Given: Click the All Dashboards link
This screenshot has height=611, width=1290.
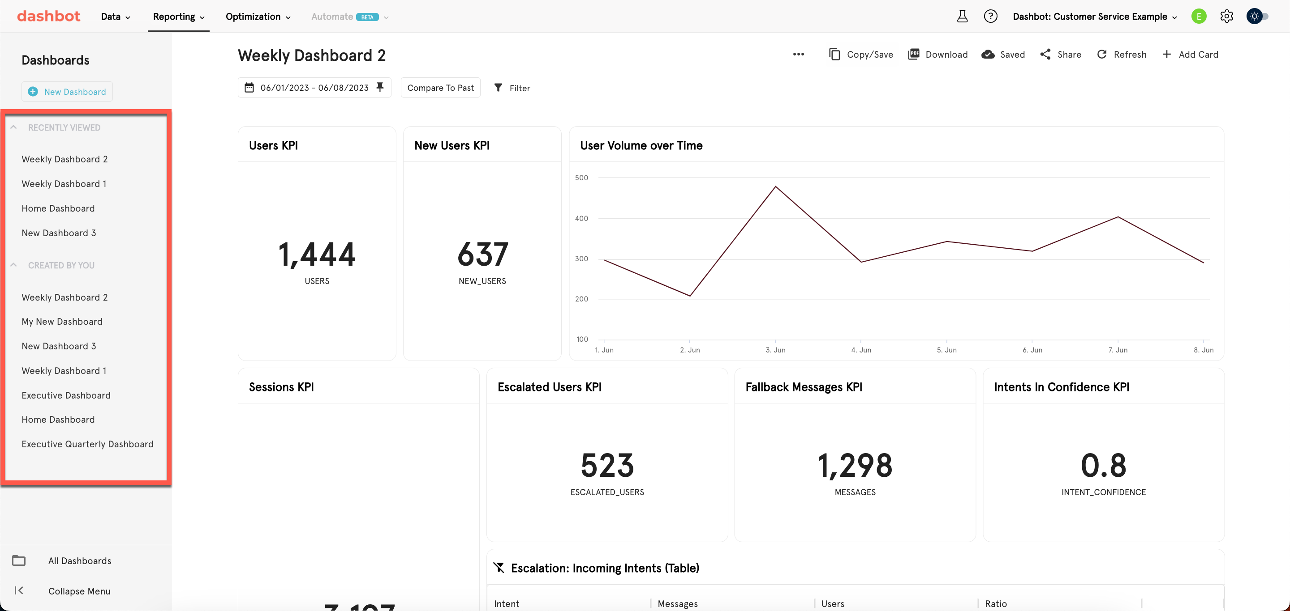Looking at the screenshot, I should (x=80, y=560).
